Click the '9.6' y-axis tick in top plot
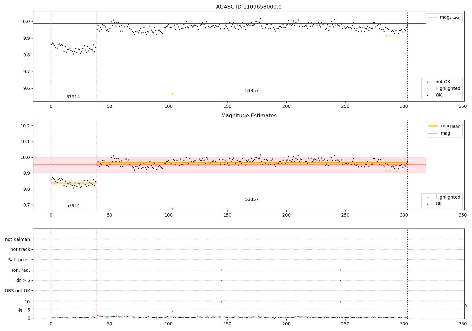This screenshot has width=472, height=331. (x=26, y=89)
